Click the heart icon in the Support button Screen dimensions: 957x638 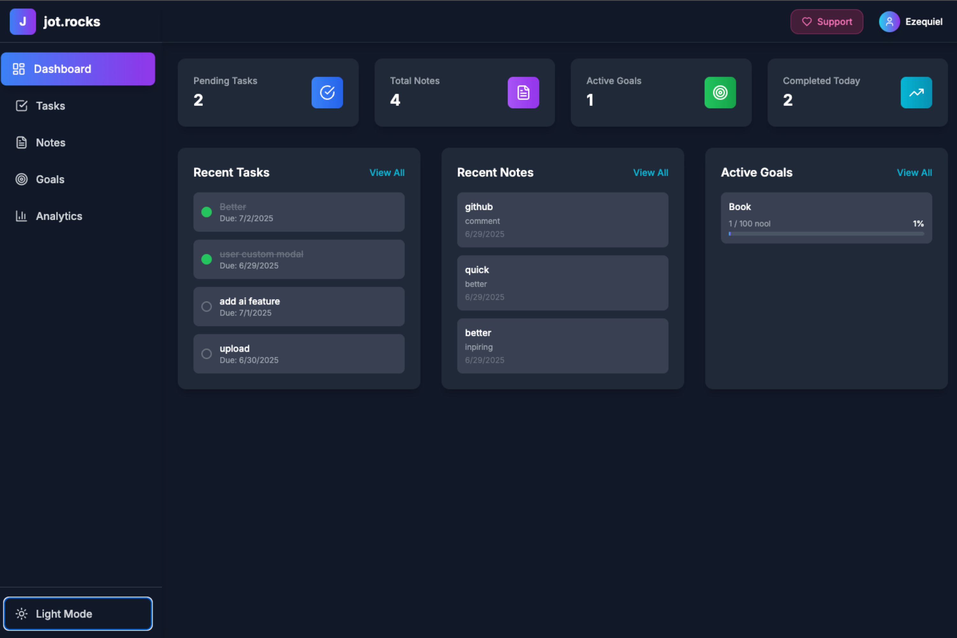806,22
